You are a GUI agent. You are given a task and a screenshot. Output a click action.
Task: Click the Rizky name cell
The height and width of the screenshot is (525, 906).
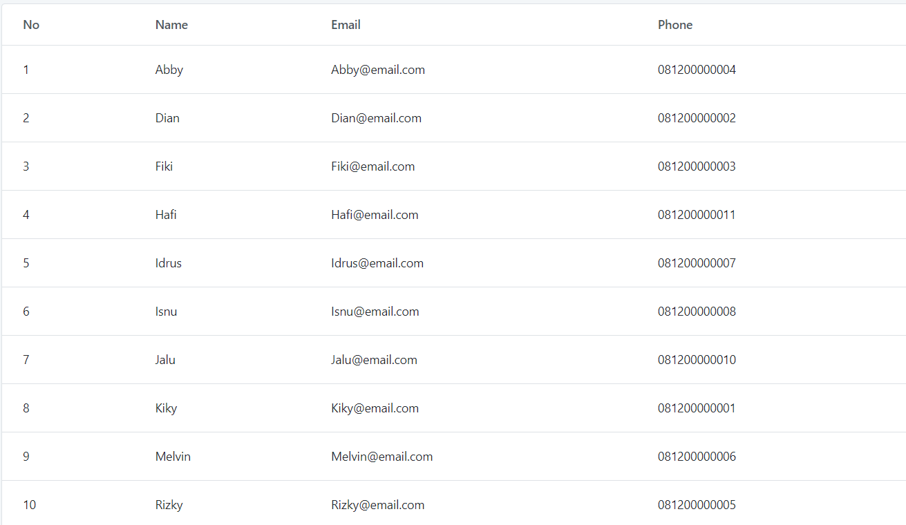169,505
